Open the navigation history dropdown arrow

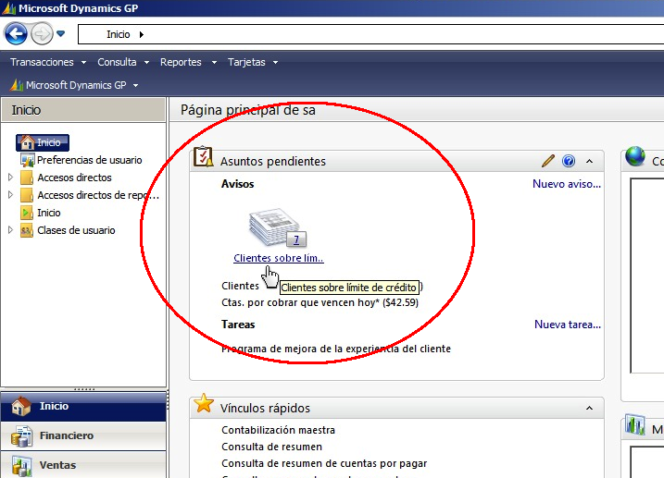[x=61, y=33]
